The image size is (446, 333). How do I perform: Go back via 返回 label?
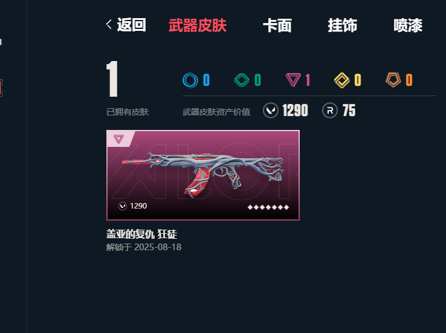tap(132, 25)
